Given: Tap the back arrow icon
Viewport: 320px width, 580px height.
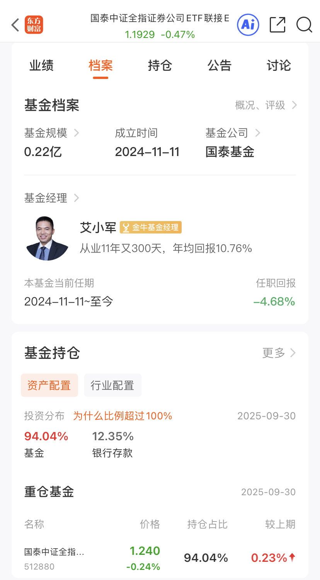Looking at the screenshot, I should pyautogui.click(x=15, y=25).
